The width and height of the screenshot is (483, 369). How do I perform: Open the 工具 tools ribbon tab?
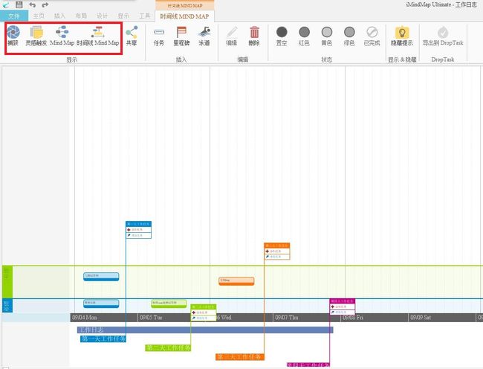coord(144,16)
